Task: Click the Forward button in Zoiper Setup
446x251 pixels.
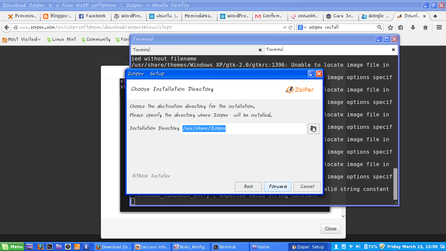Action: pos(278,187)
